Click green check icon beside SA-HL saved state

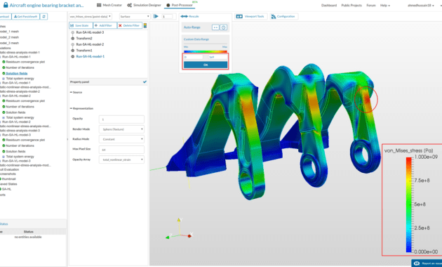point(1,189)
